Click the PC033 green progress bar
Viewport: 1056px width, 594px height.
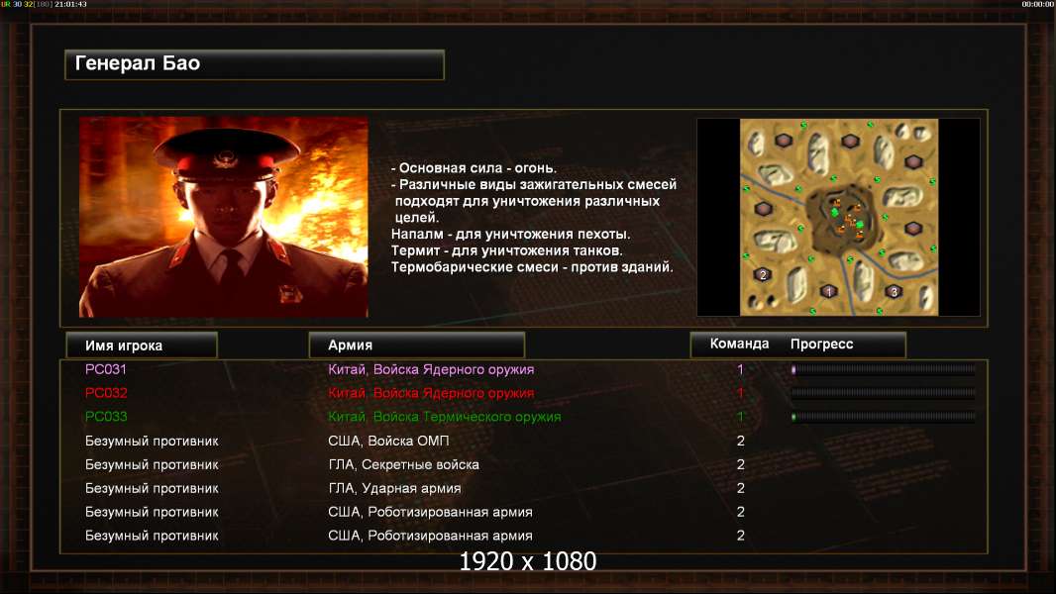[x=883, y=417]
